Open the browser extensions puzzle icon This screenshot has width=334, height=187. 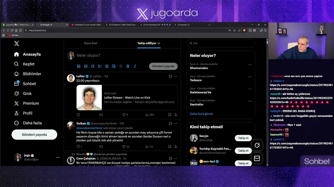(250, 30)
